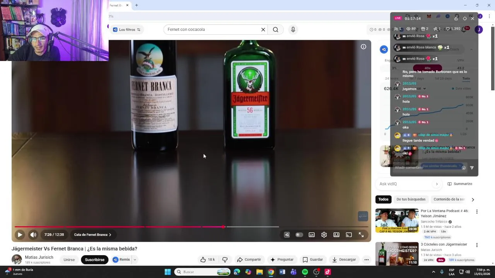Select the 'Todos' filter chip
Image resolution: width=495 pixels, height=278 pixels.
click(383, 199)
